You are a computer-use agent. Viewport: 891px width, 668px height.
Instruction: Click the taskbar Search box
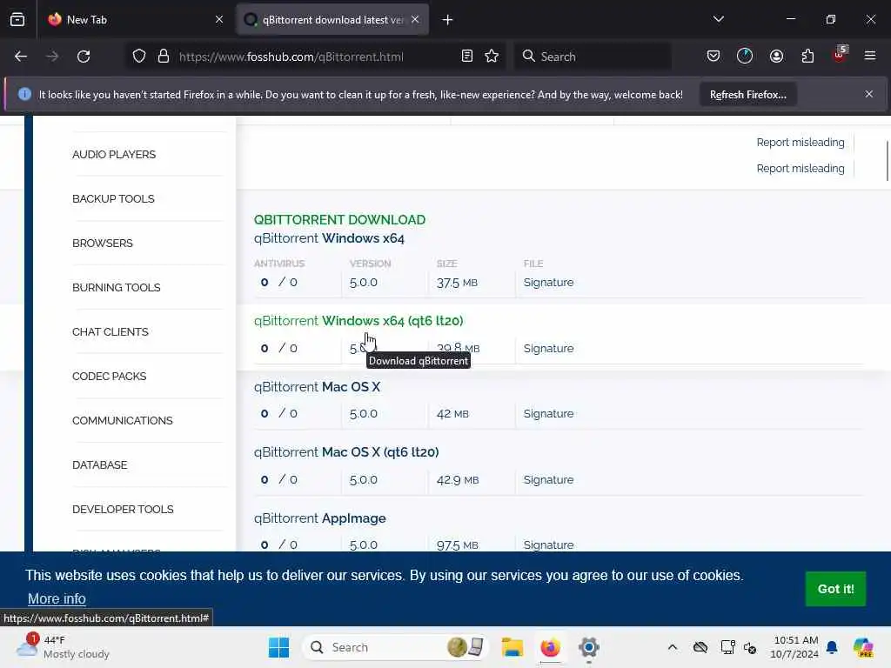(x=396, y=647)
